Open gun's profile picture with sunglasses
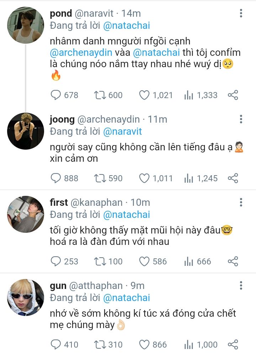Screen dimensions: 256x354 26,297
